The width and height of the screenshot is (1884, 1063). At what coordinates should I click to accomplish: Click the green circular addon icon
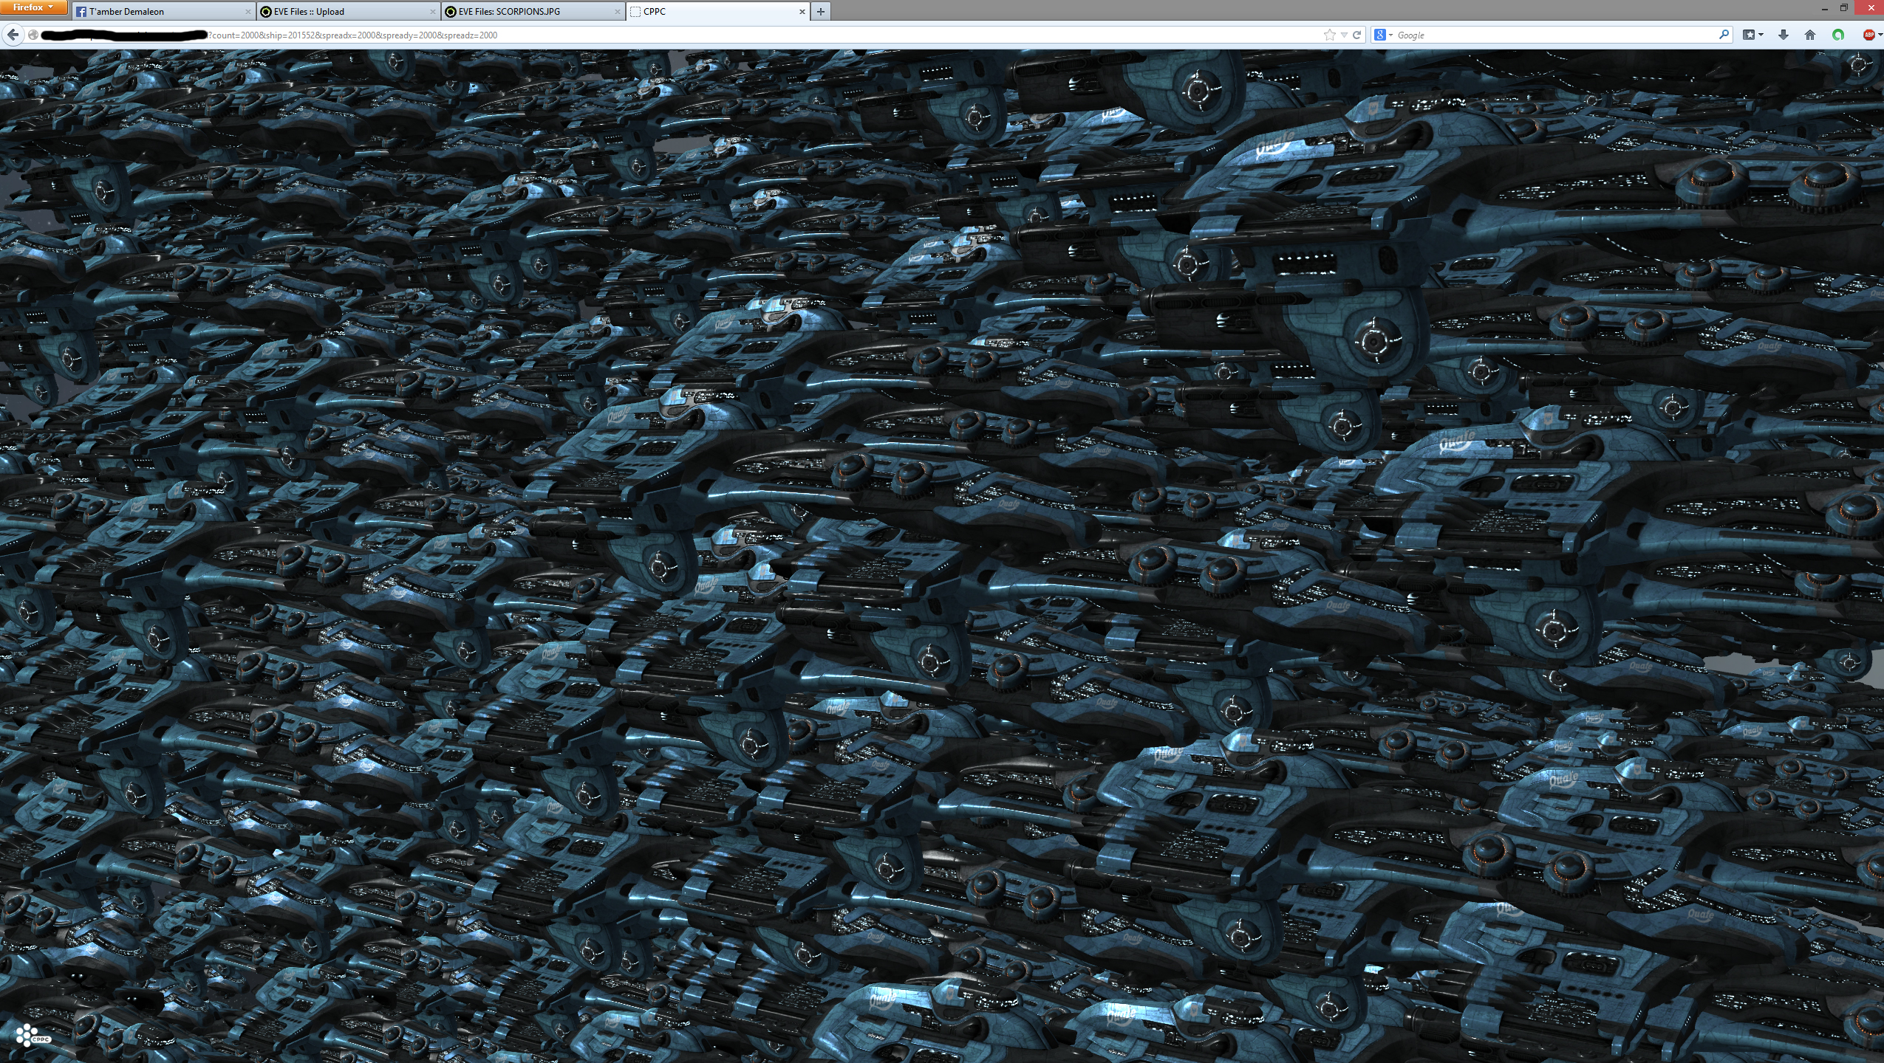click(1838, 35)
